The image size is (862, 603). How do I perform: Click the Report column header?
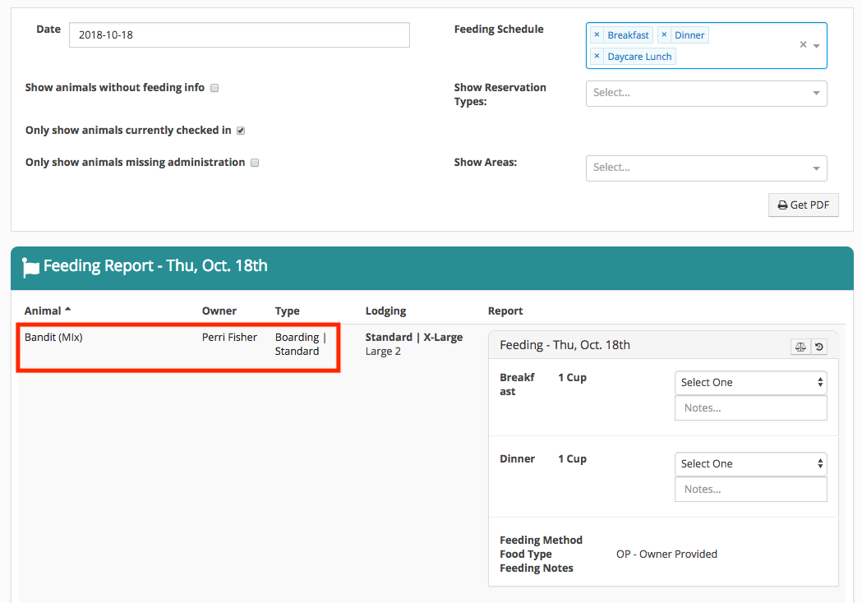tap(505, 311)
